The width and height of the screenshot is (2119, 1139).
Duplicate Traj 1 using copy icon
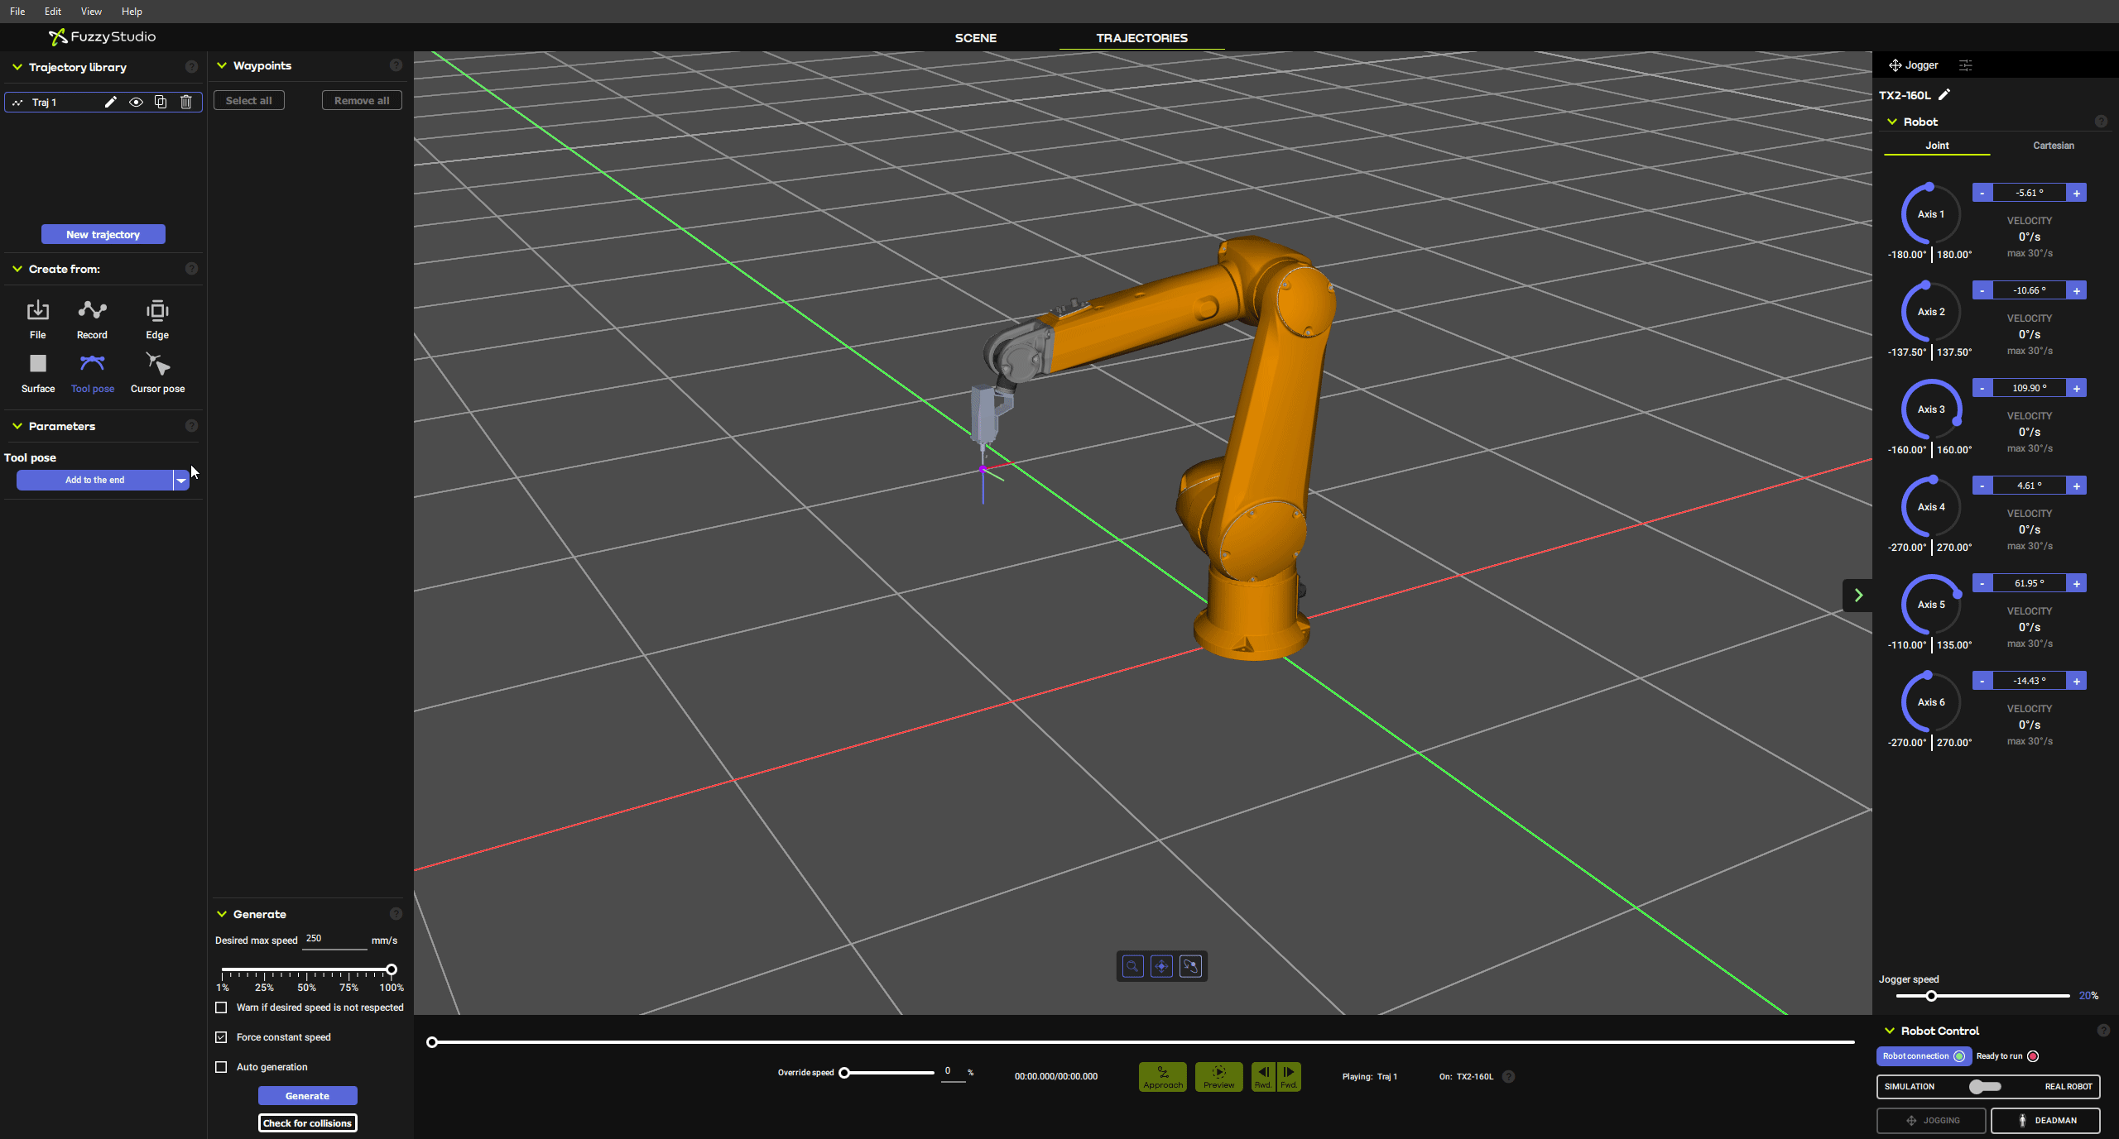[161, 103]
